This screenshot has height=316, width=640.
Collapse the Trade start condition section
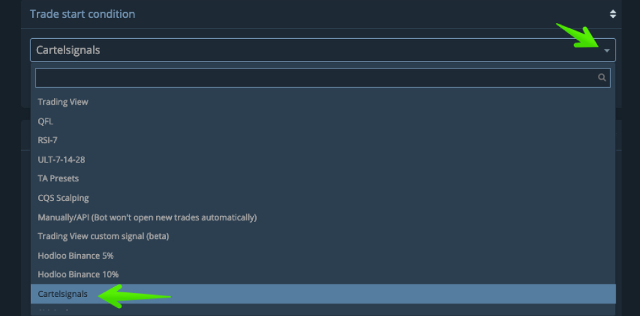click(x=612, y=14)
